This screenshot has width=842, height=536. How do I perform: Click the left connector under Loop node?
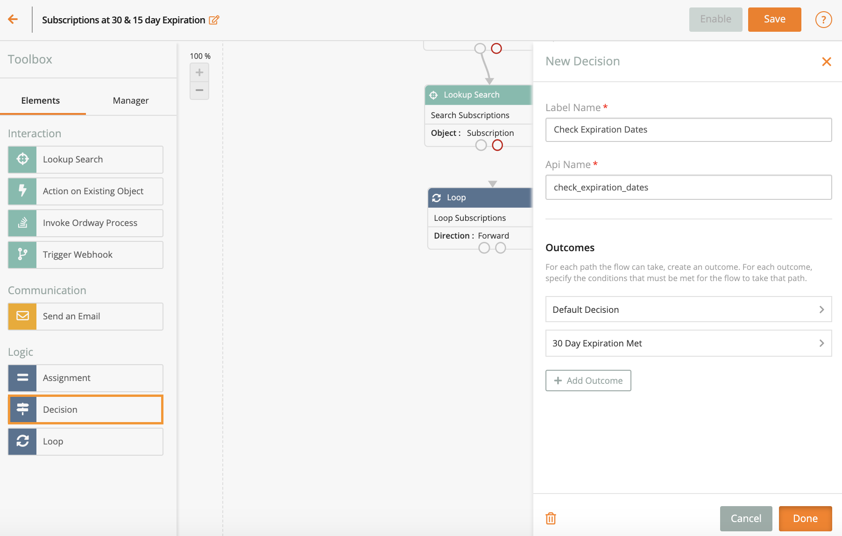[484, 248]
